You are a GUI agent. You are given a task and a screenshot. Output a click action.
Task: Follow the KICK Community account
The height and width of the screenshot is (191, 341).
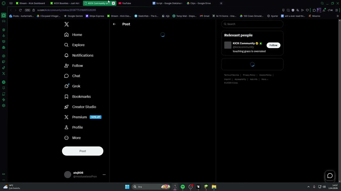(x=273, y=45)
